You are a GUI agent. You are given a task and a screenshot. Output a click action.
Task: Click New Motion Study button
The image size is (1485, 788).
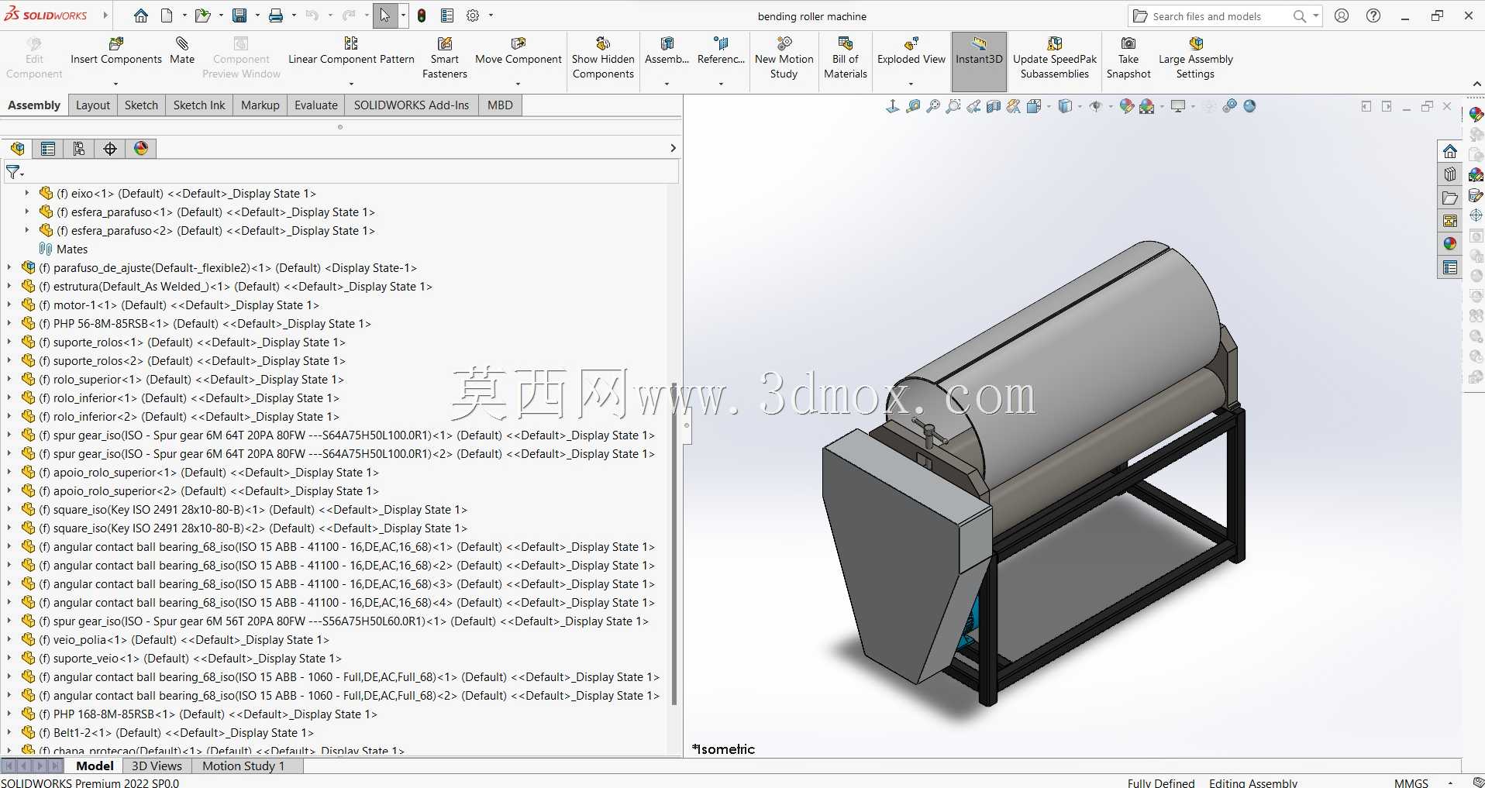click(x=784, y=58)
